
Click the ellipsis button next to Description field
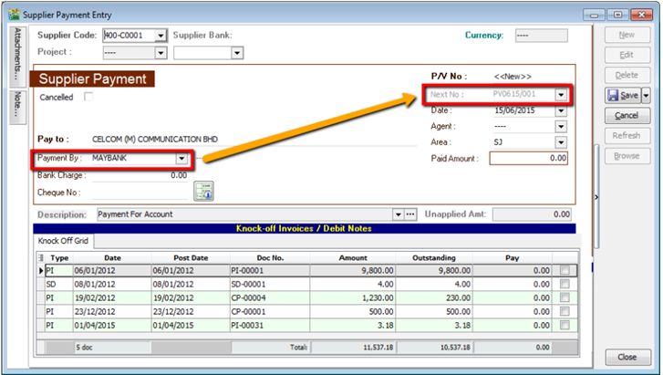pos(399,215)
